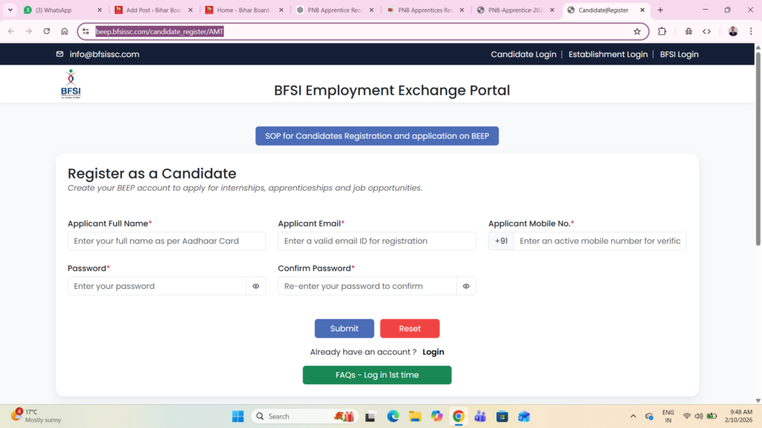Click the BFSI logo on the portal
The image size is (762, 428).
[x=70, y=83]
